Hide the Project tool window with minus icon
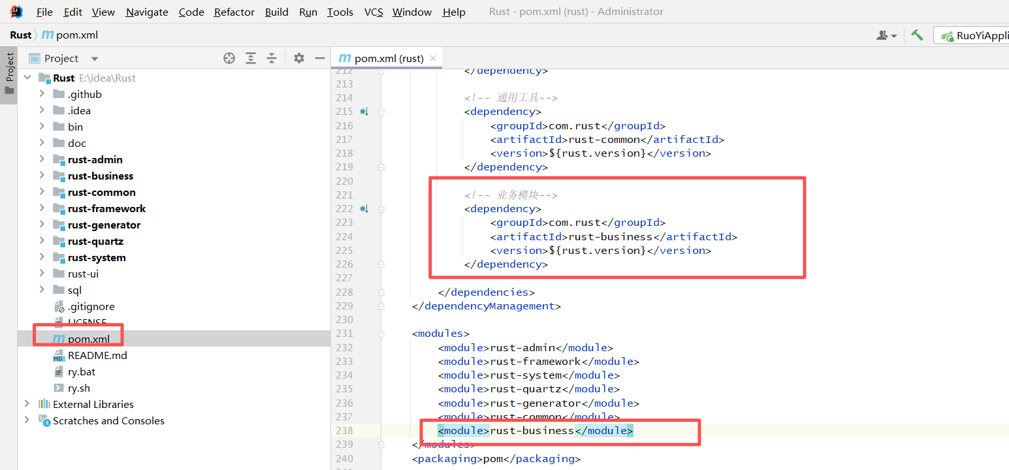 tap(319, 58)
